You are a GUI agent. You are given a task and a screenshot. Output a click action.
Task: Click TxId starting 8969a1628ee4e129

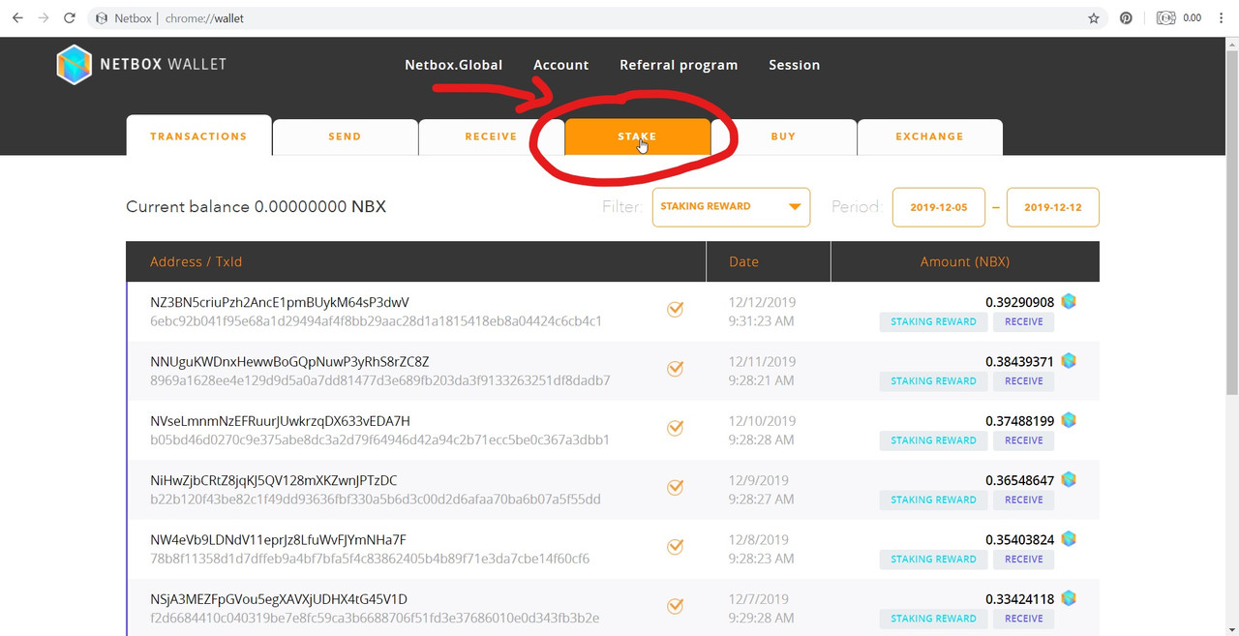[x=380, y=380]
